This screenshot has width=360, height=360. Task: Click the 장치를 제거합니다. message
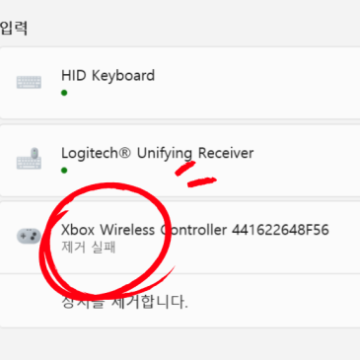coord(124,302)
